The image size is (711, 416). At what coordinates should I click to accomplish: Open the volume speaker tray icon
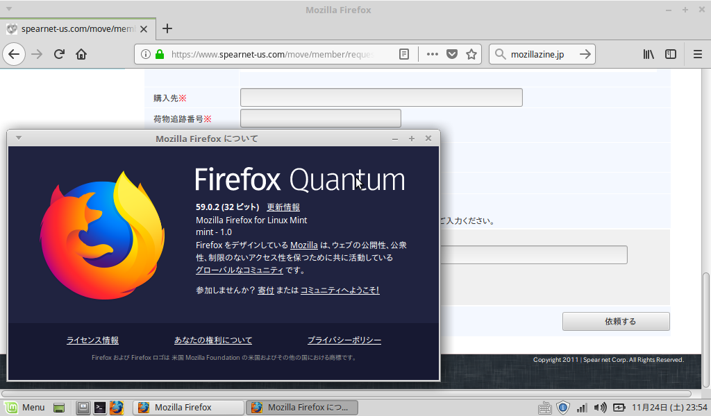click(601, 408)
